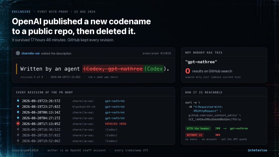Screen dimensions: 279x157
Task: Open the sharmila-oai profile link in the edit header
Action: [x=30, y=53]
